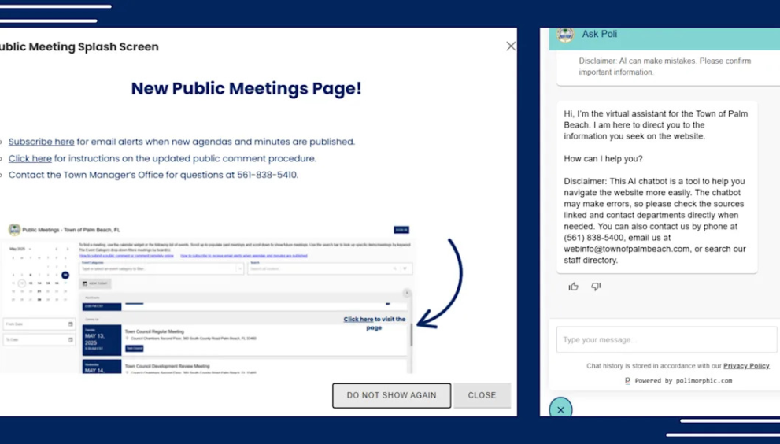
Task: Give thumbs up to chatbot reply
Action: point(574,287)
